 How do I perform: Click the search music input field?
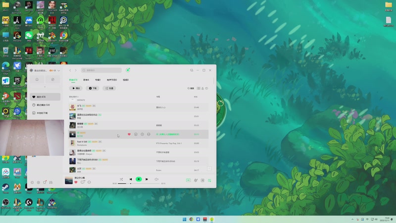(101, 70)
